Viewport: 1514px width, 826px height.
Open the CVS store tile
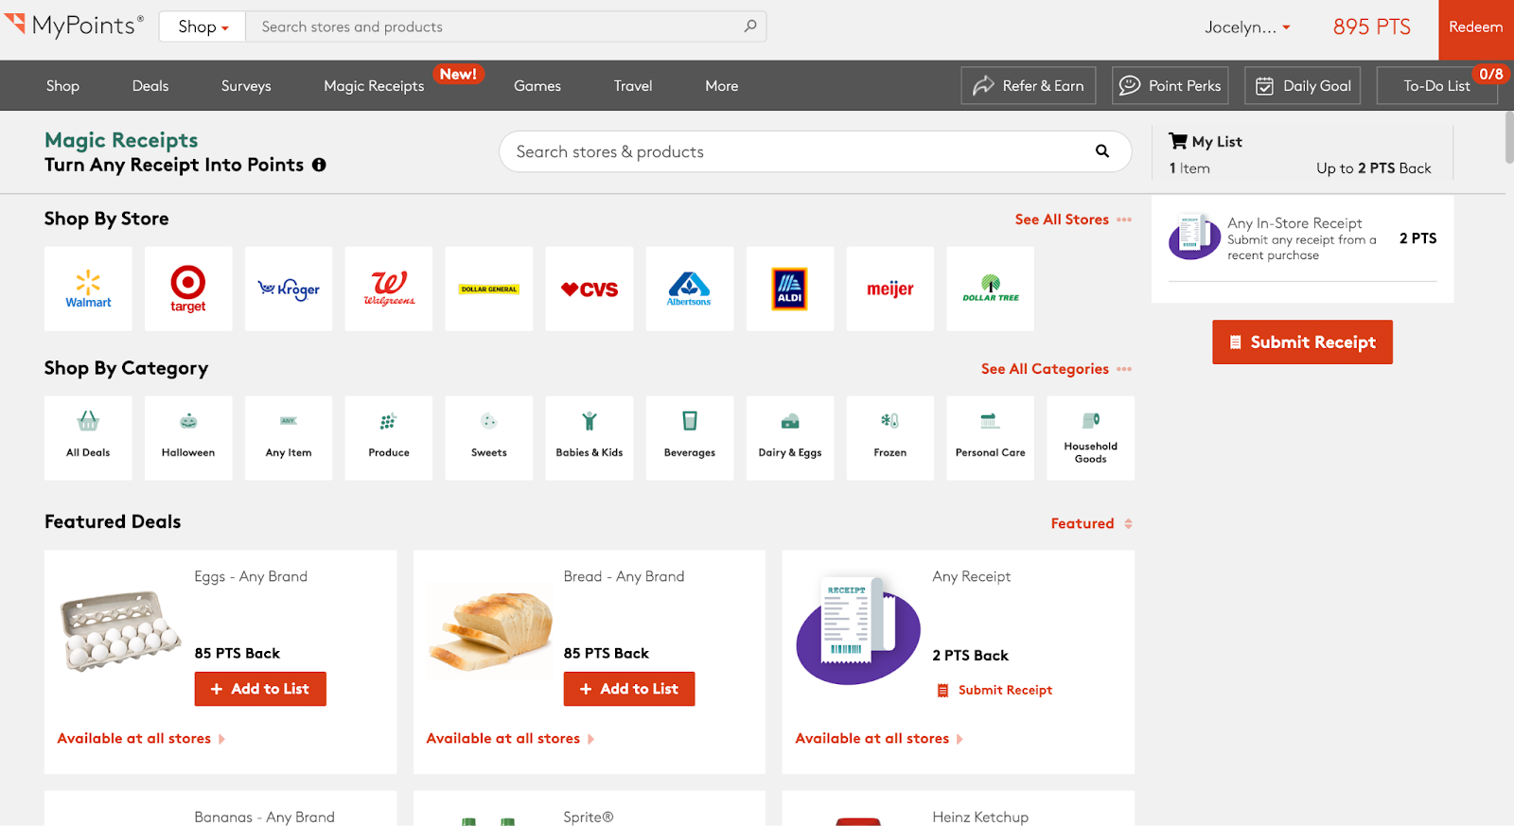pos(590,289)
